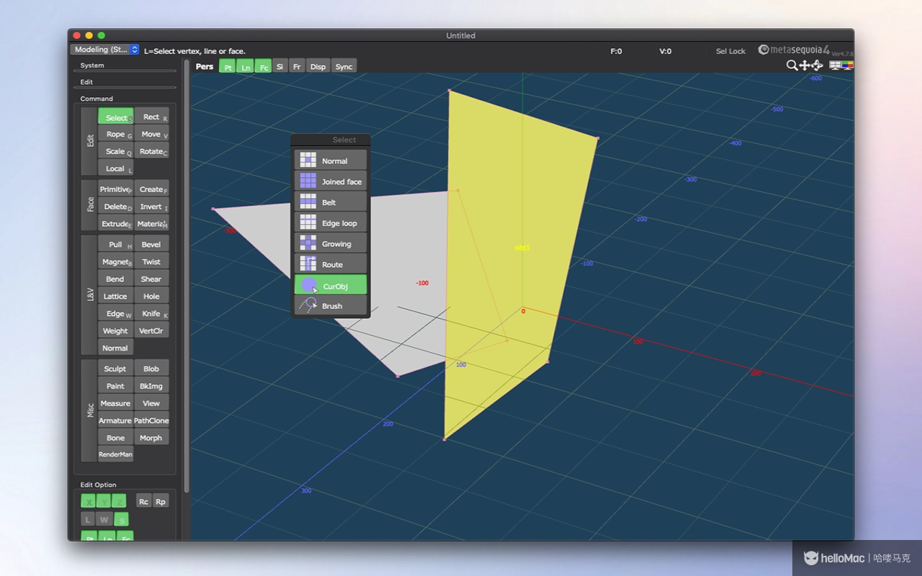Toggle the Rp edit option
922x576 pixels.
[x=161, y=502]
